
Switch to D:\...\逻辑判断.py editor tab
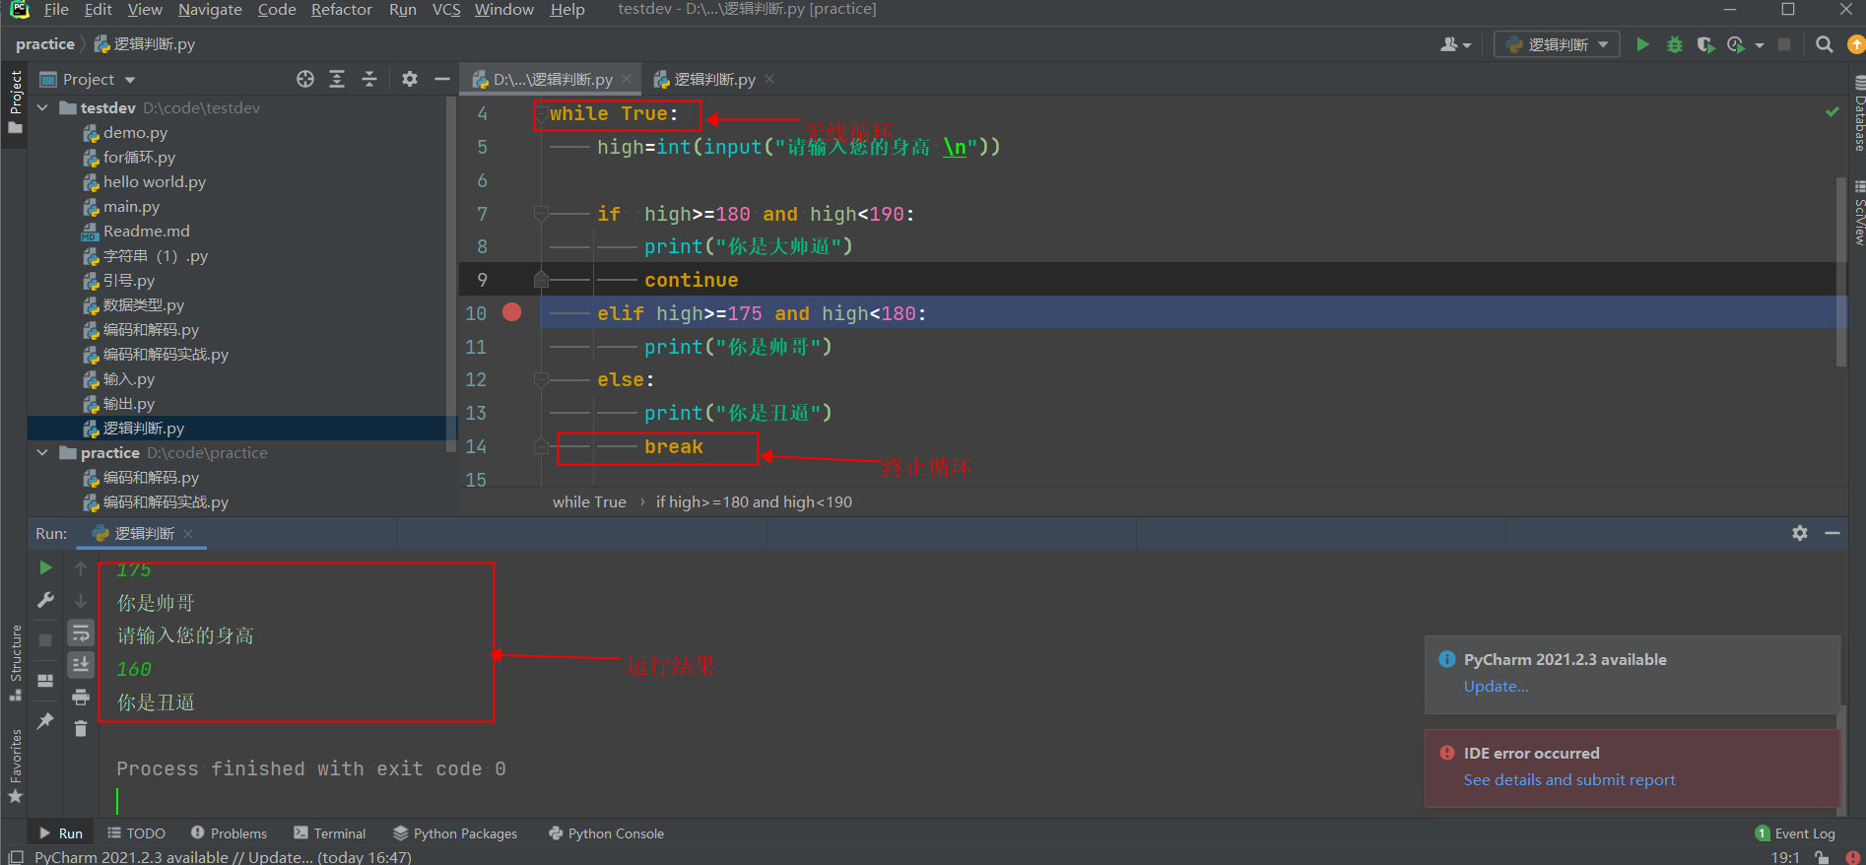(x=553, y=79)
